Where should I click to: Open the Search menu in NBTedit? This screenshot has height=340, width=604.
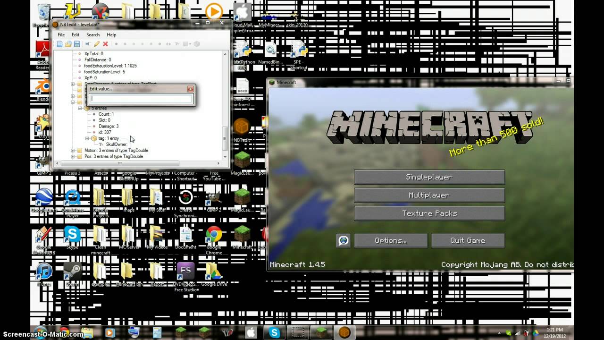click(93, 34)
